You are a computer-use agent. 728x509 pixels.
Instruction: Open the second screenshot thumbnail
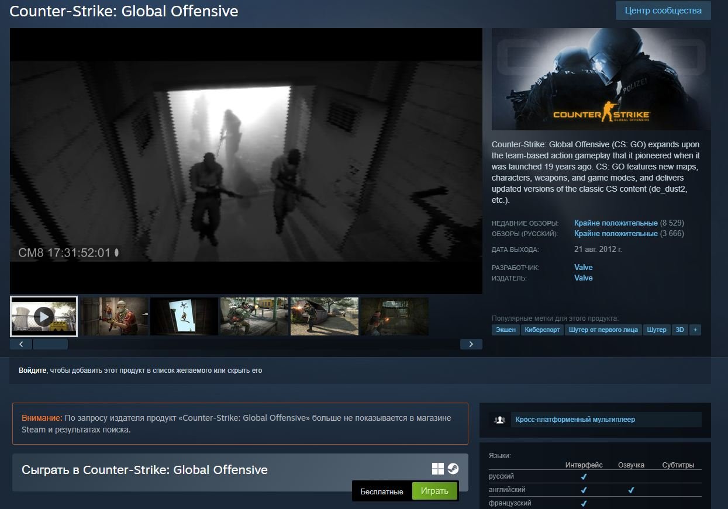[114, 316]
